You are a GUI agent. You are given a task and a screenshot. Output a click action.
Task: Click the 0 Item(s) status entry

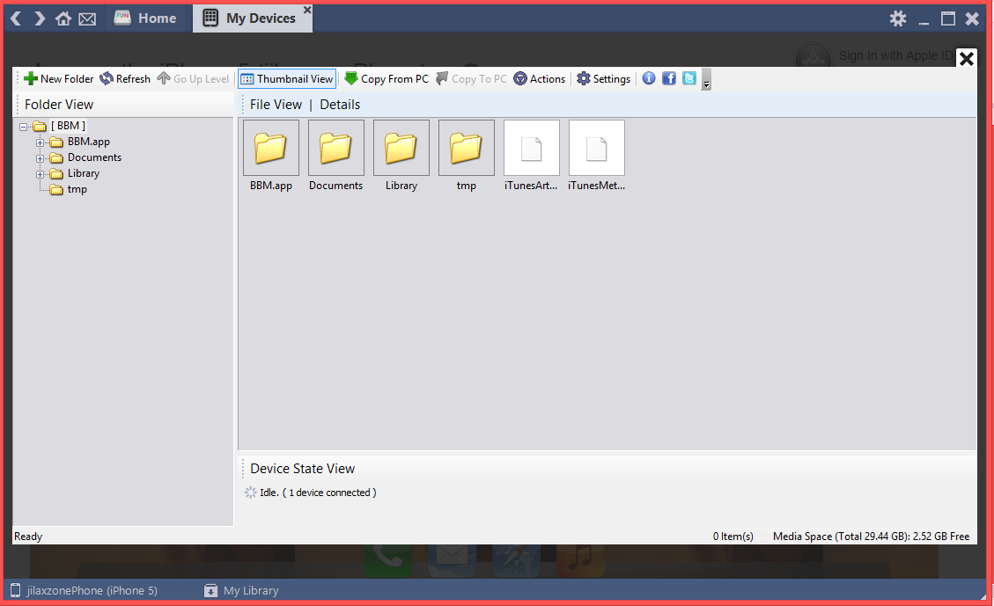[x=733, y=537]
